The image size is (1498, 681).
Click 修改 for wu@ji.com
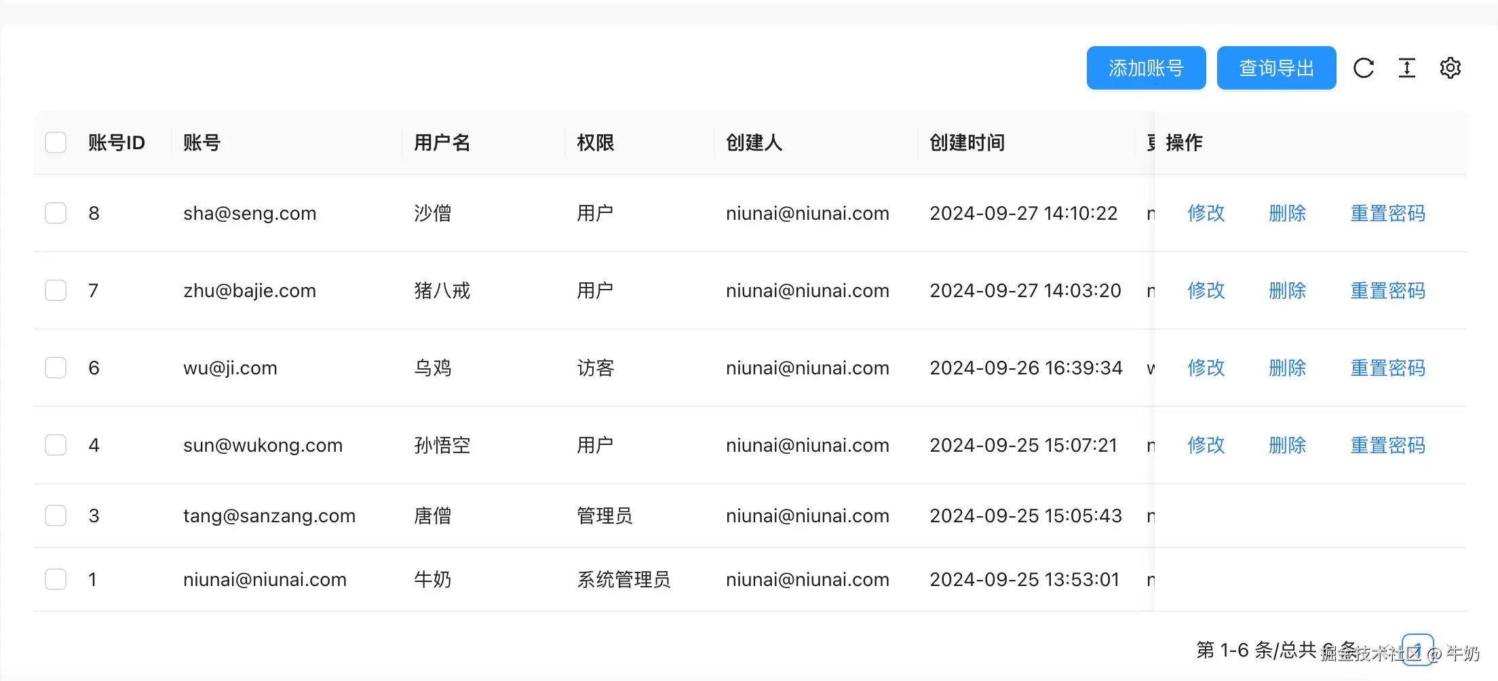tap(1206, 368)
